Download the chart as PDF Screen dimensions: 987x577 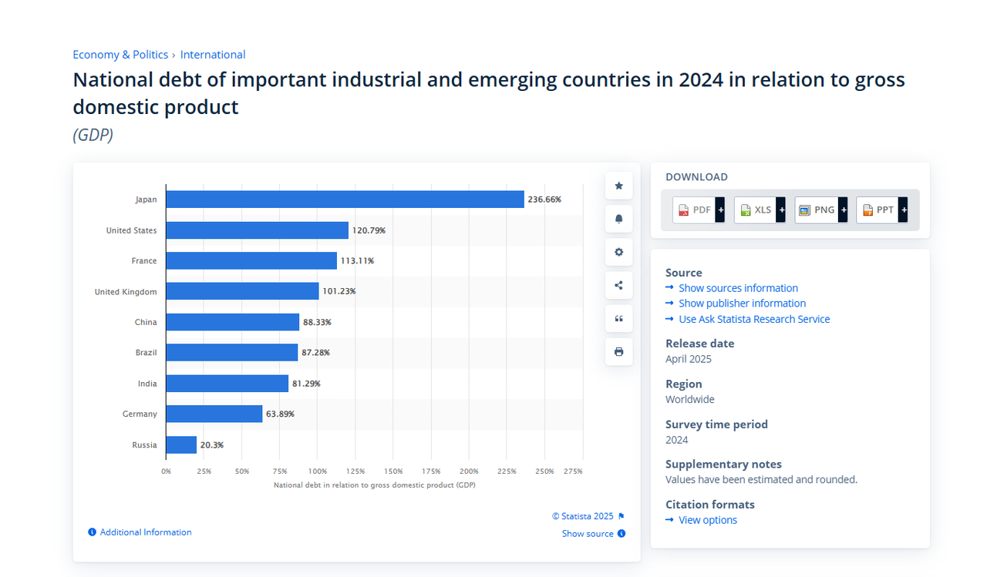699,210
